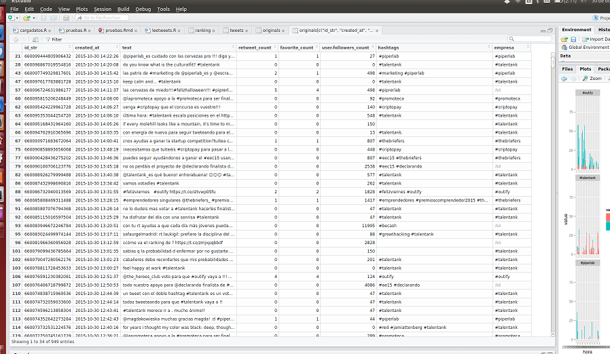Open the Code menu
610x354 pixels.
tap(46, 9)
